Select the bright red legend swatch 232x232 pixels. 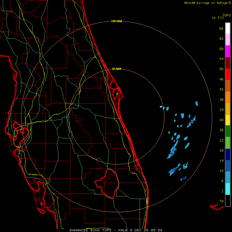tap(228, 74)
